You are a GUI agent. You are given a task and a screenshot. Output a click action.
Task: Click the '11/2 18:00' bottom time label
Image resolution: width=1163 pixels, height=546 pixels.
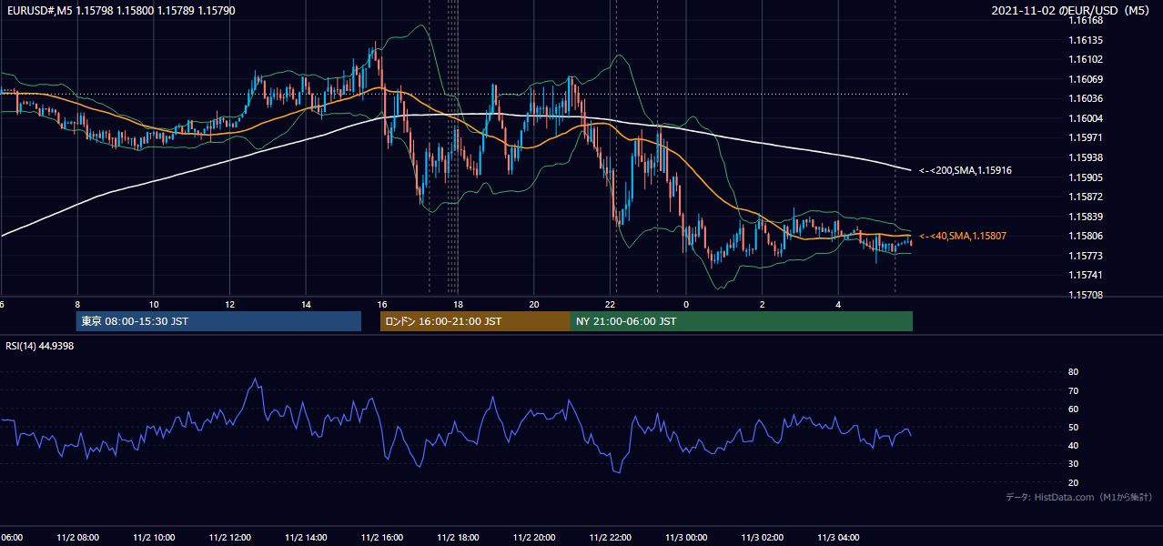pyautogui.click(x=458, y=538)
